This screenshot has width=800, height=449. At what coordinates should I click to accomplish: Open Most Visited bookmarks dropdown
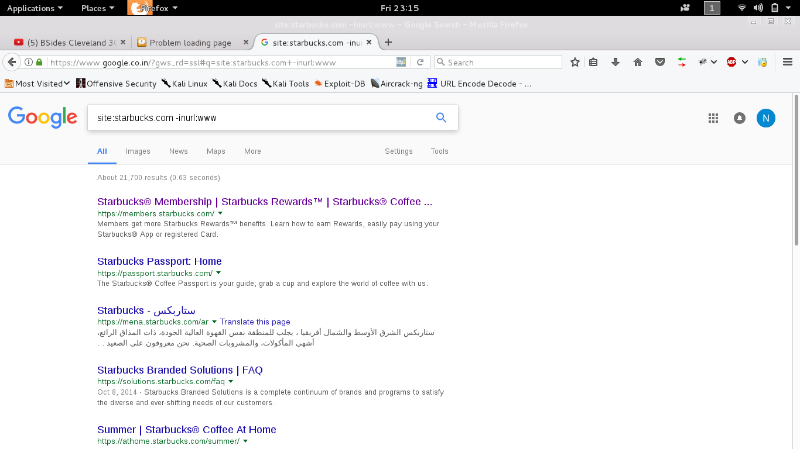coord(37,84)
